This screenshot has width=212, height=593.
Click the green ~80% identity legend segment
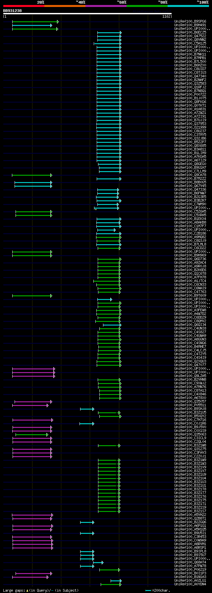pos(147,6)
